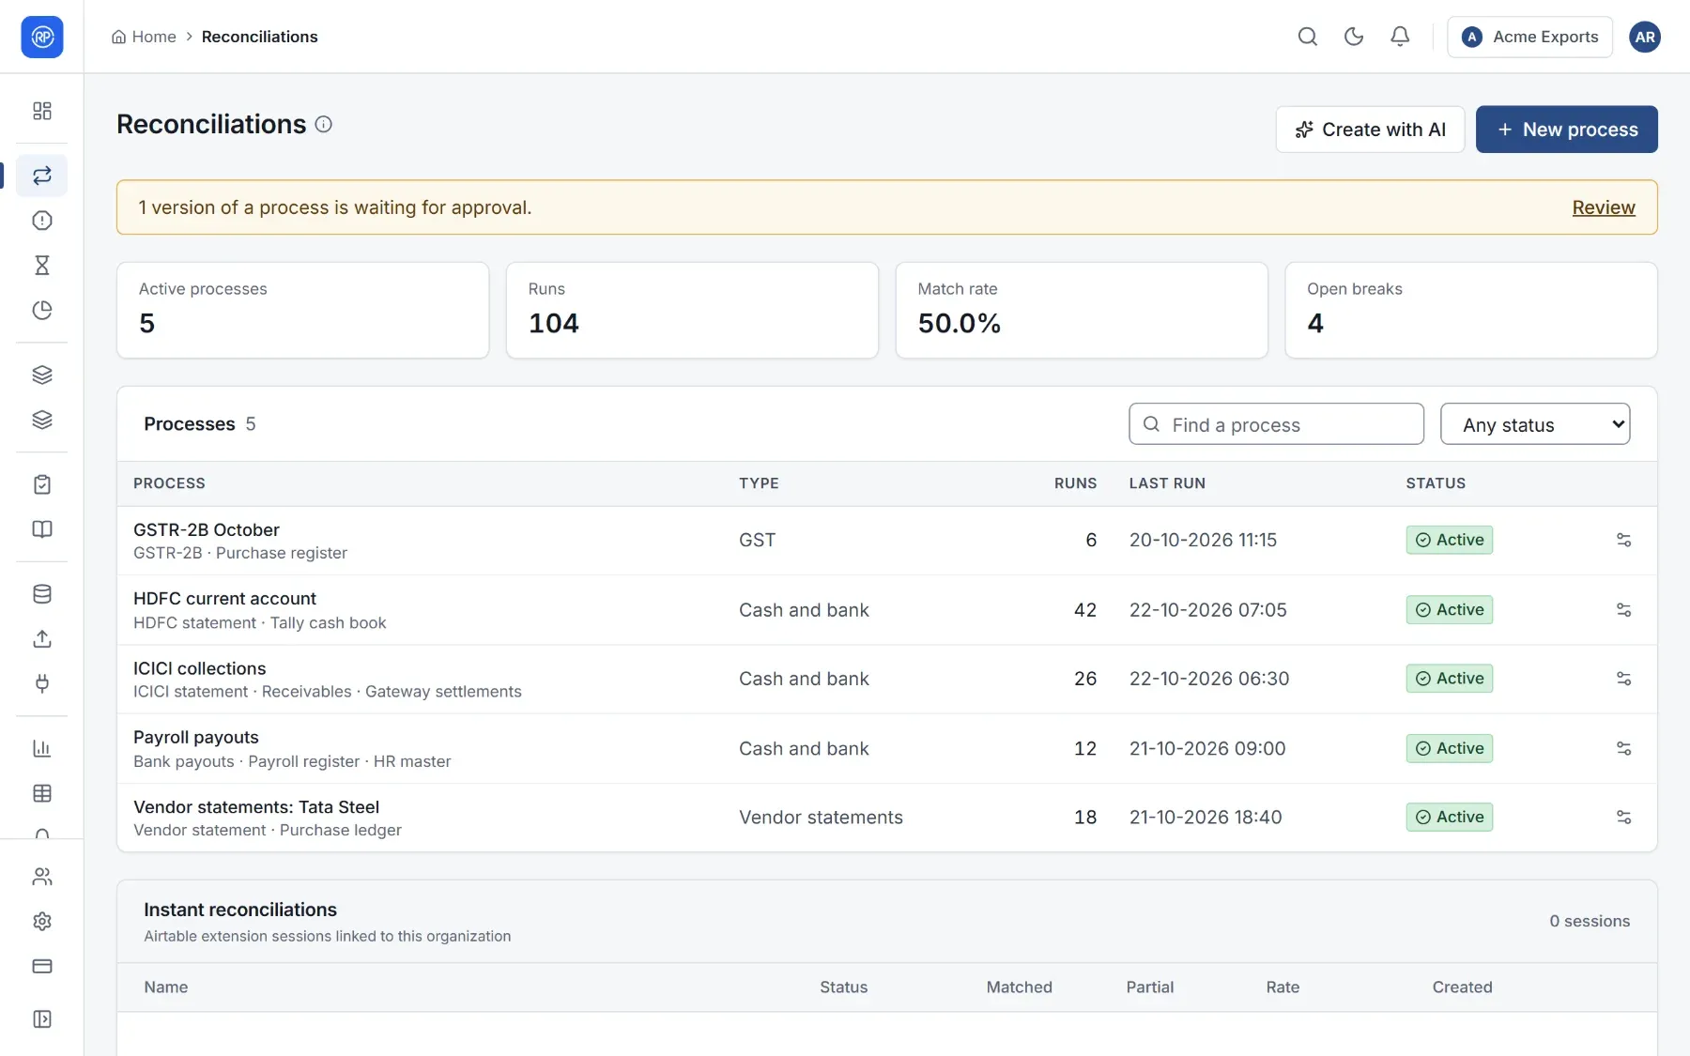Click the dashboard grid icon in sidebar
Screen dimensions: 1690x1056
(42, 111)
